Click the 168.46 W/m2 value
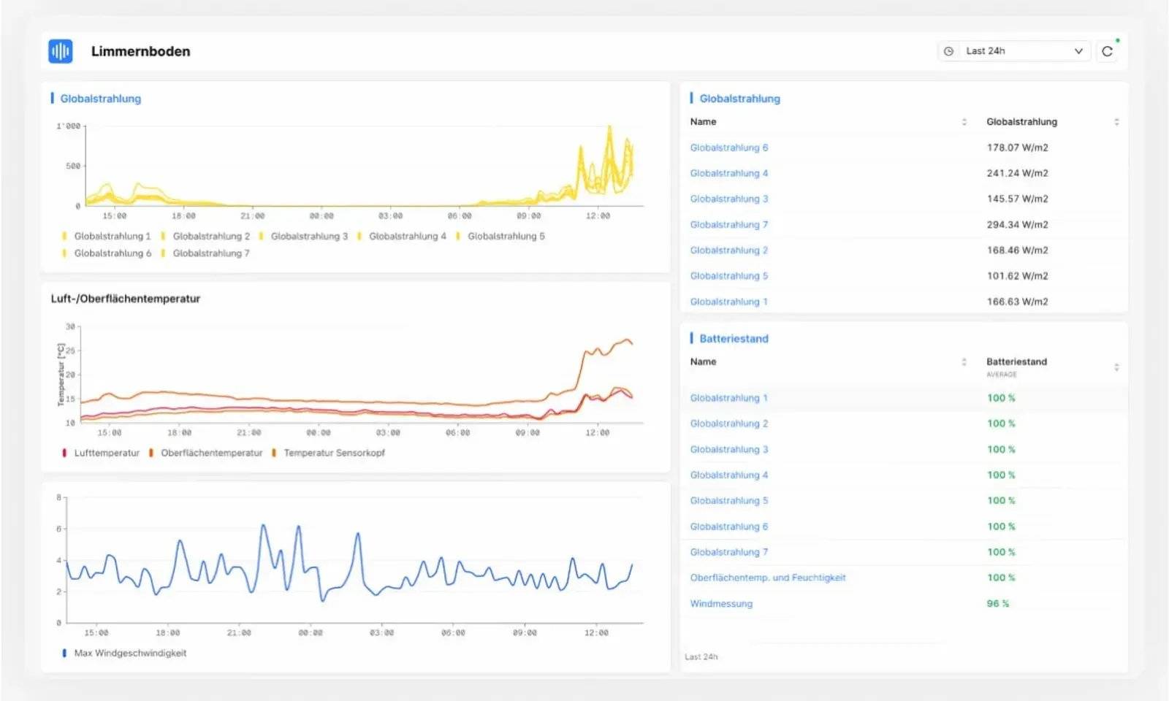Viewport: 1169px width, 701px height. [1017, 250]
